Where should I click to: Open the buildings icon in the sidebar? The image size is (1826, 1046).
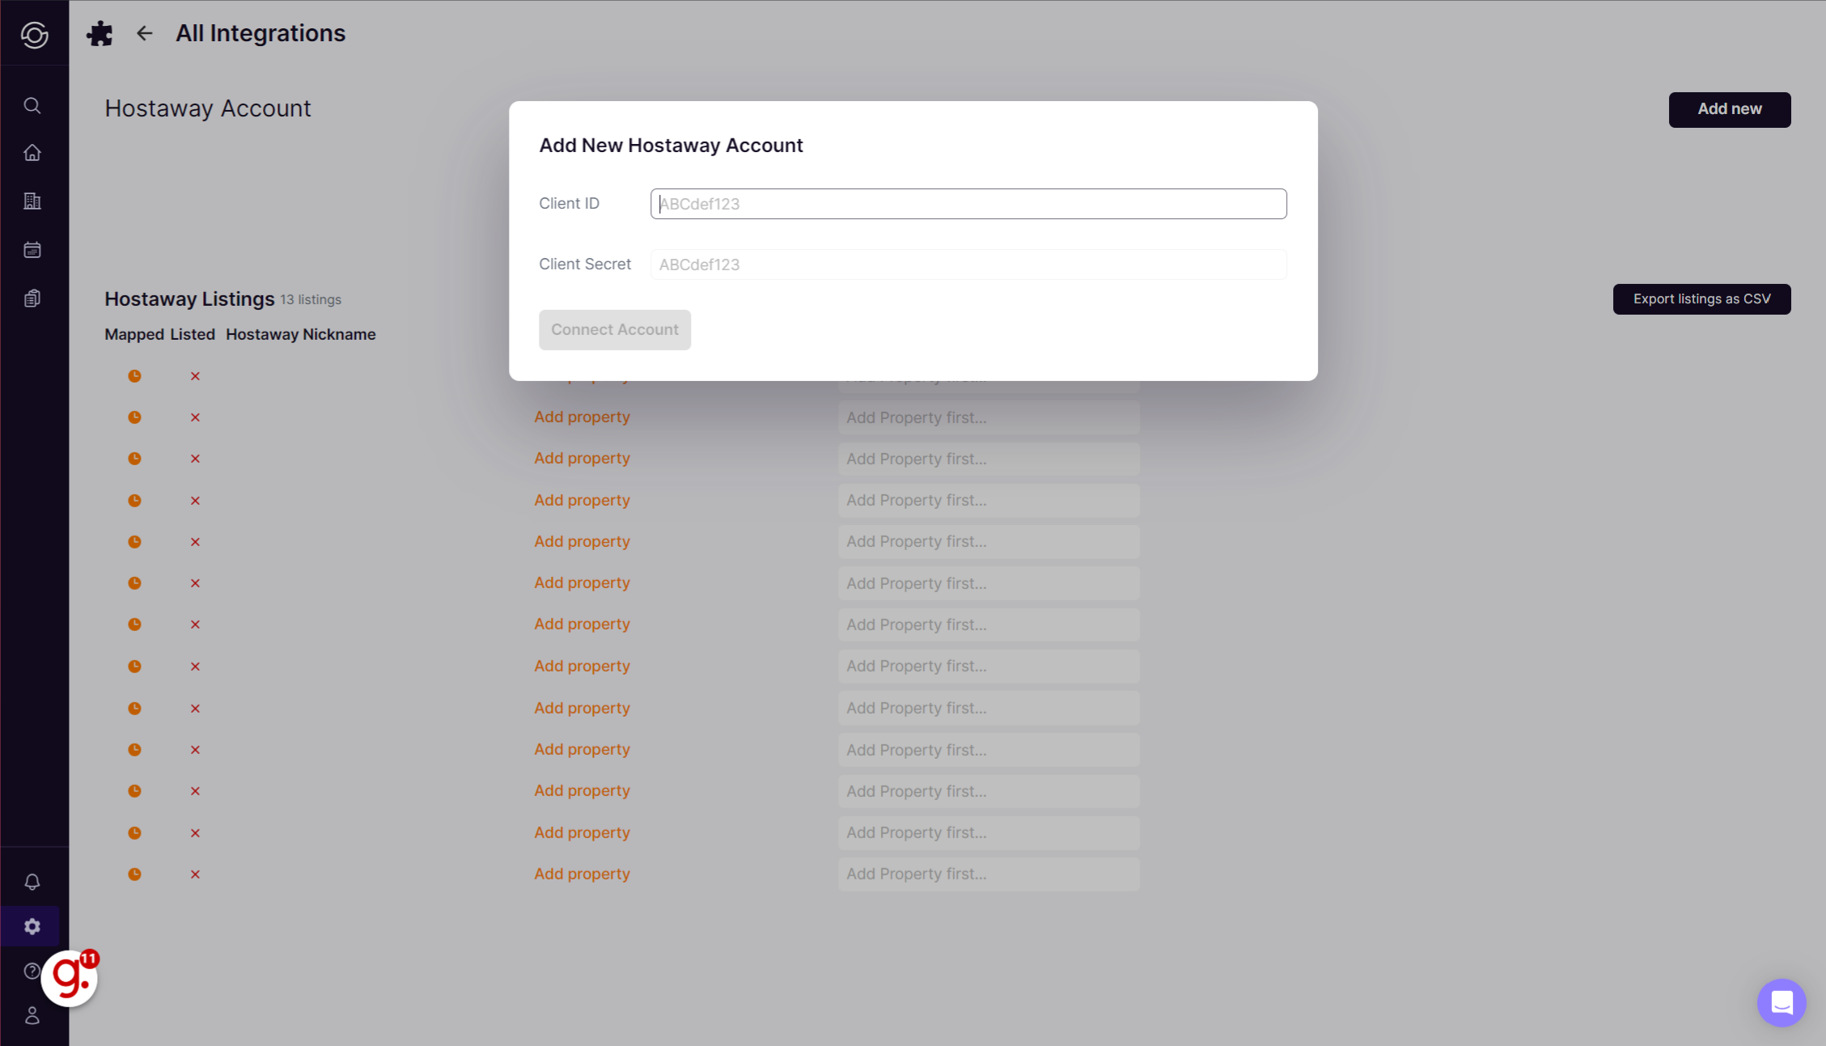[32, 201]
